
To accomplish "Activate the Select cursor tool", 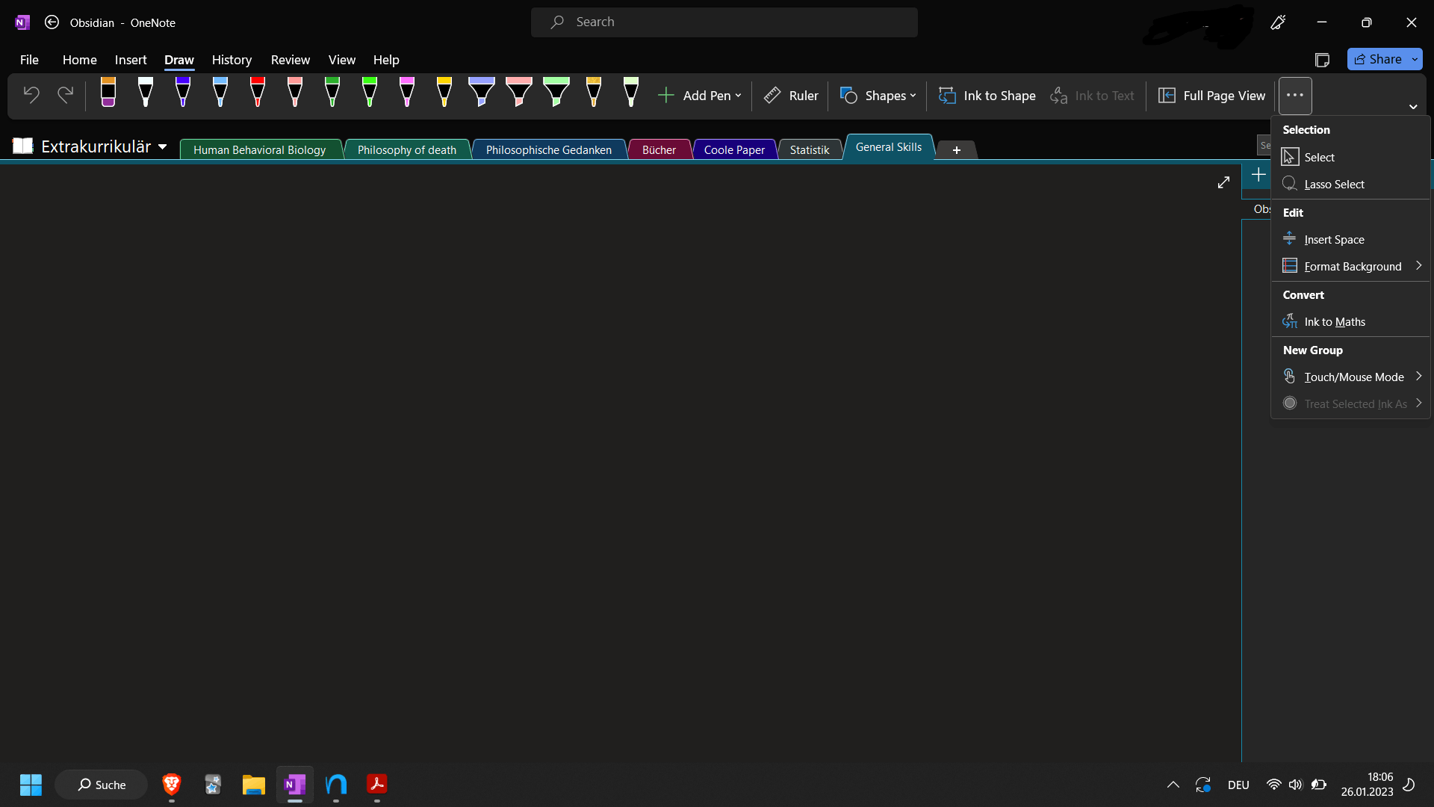I will pyautogui.click(x=1318, y=158).
